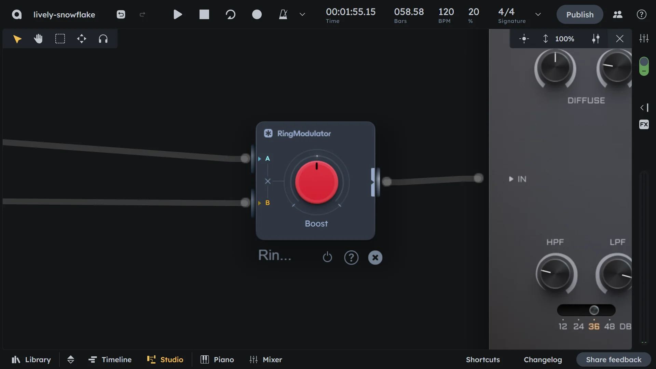Toggle the RingModulator power button
Screen dimensions: 656x369
328,257
